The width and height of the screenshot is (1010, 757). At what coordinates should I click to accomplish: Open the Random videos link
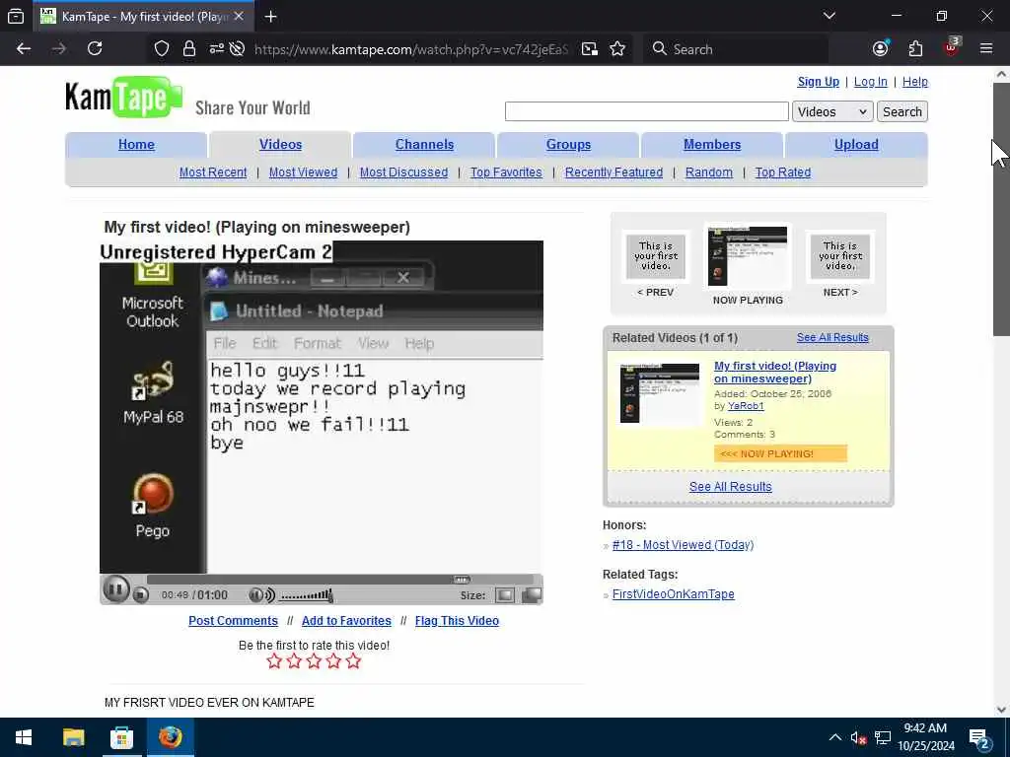[x=708, y=172]
